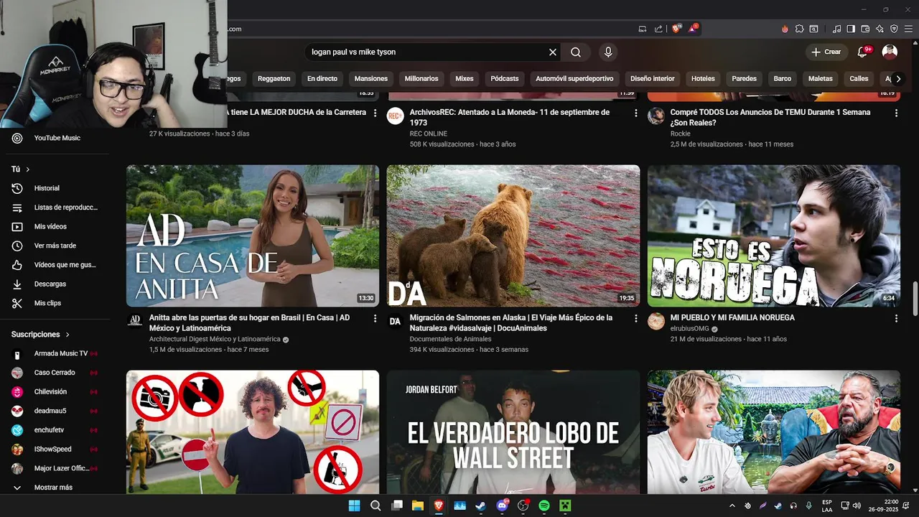Open Discord from the taskbar
Image resolution: width=919 pixels, height=517 pixels.
[x=502, y=506]
